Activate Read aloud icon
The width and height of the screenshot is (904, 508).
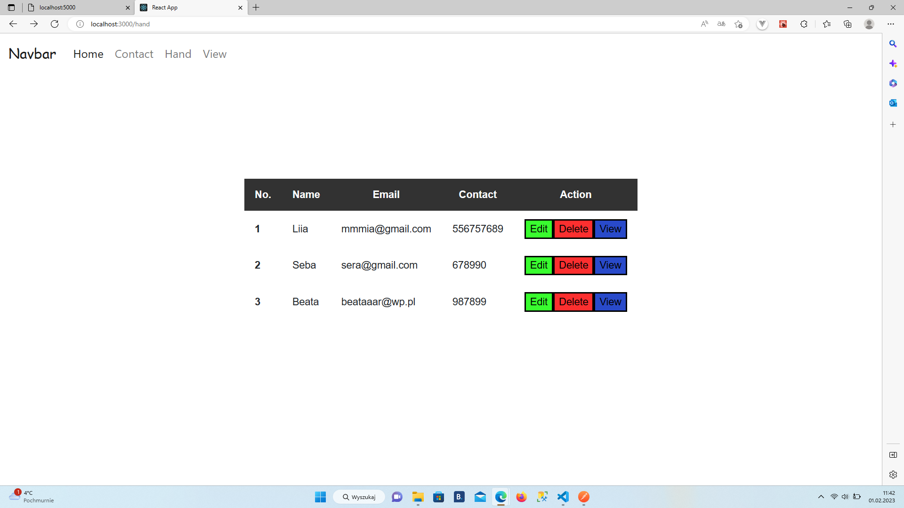point(705,24)
